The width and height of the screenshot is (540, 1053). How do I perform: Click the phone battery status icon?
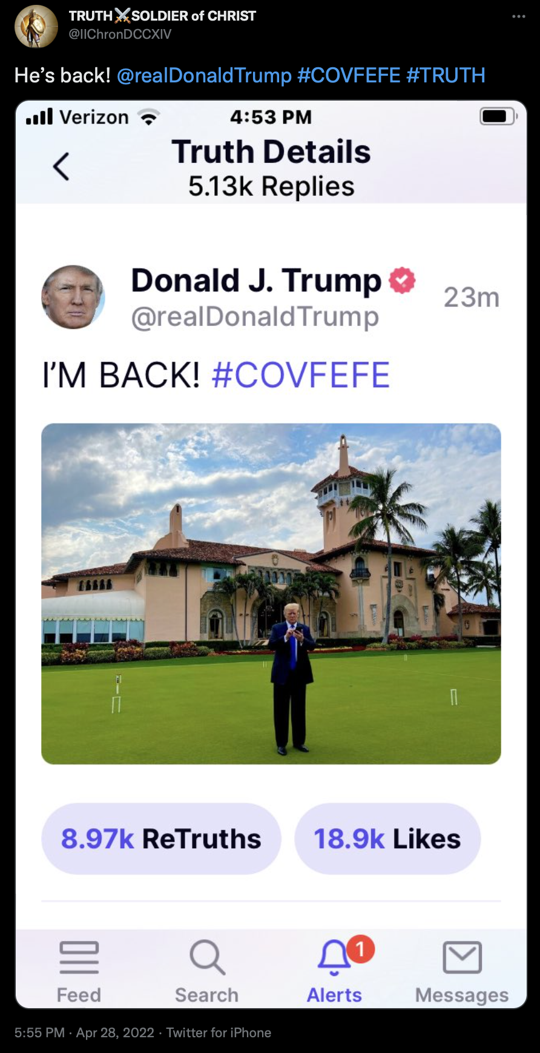pyautogui.click(x=498, y=116)
